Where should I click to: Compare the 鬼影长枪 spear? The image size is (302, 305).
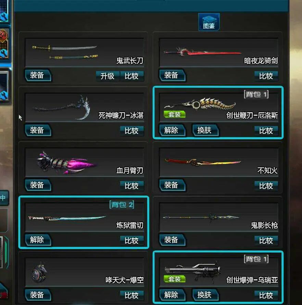(266, 241)
